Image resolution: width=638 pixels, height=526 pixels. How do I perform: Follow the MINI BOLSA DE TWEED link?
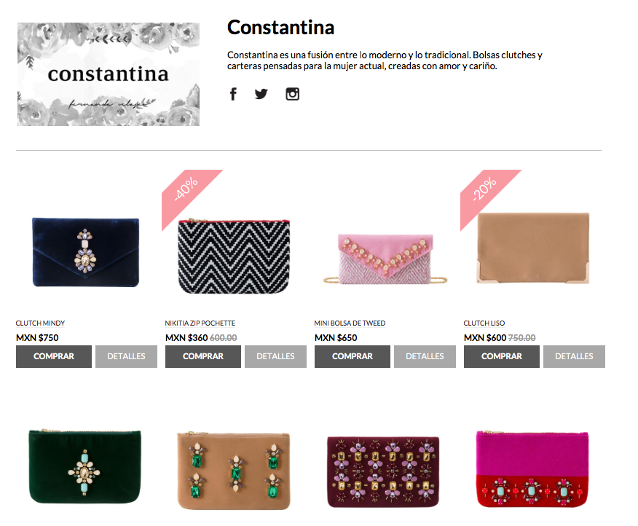(350, 323)
